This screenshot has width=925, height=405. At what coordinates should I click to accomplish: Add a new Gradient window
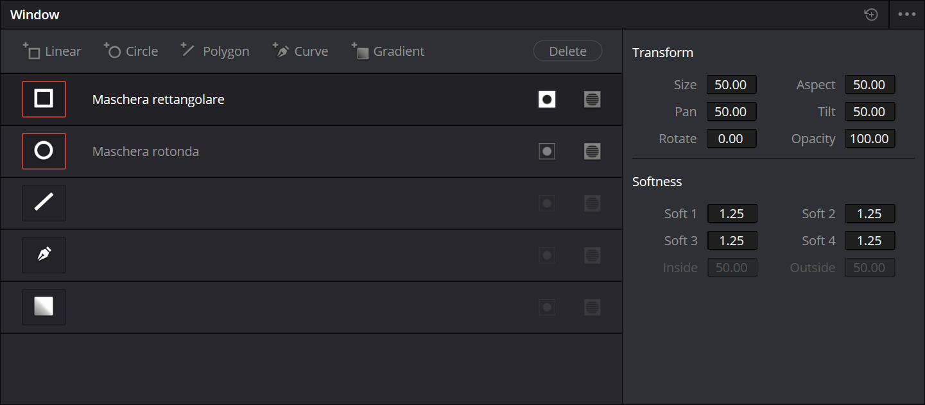(x=388, y=51)
